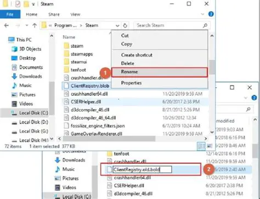
Task: Select Create shortcut from context menu
Action: pos(137,55)
